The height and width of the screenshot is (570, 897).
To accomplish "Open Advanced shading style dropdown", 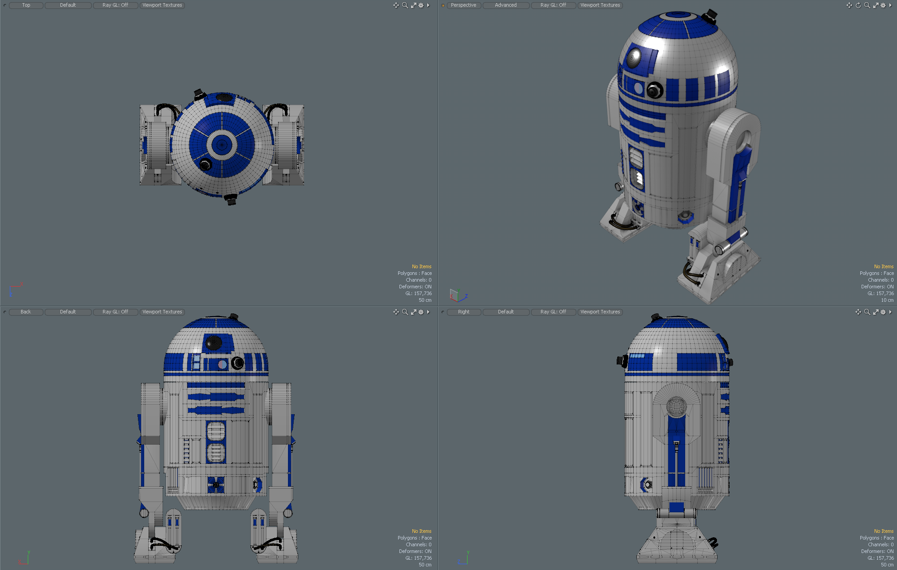I will coord(506,5).
